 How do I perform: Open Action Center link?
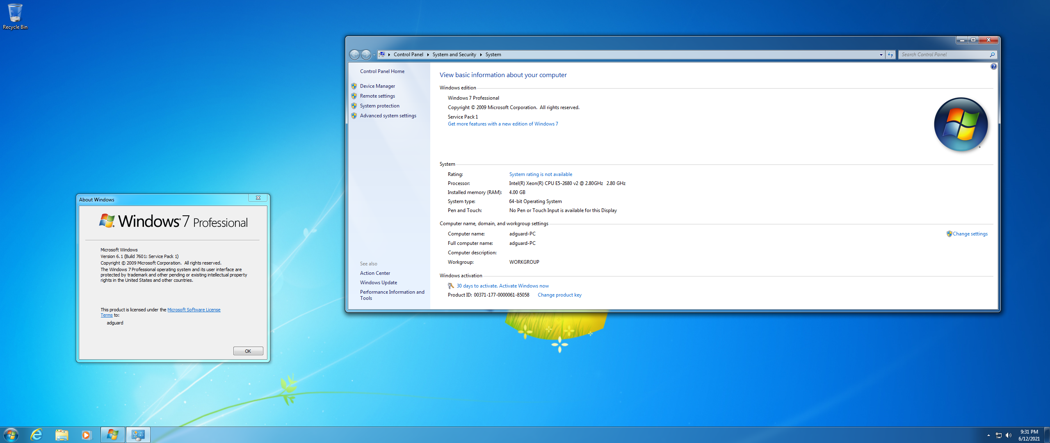point(375,273)
